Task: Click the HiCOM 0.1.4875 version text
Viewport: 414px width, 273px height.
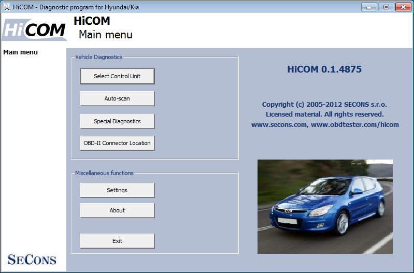Action: (324, 69)
